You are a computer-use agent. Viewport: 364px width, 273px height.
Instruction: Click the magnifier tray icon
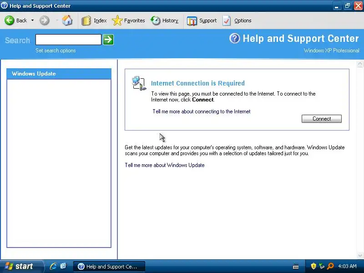330,266
